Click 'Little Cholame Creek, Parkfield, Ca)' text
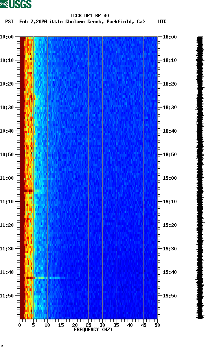The height and width of the screenshot is (350, 217). click(96, 22)
